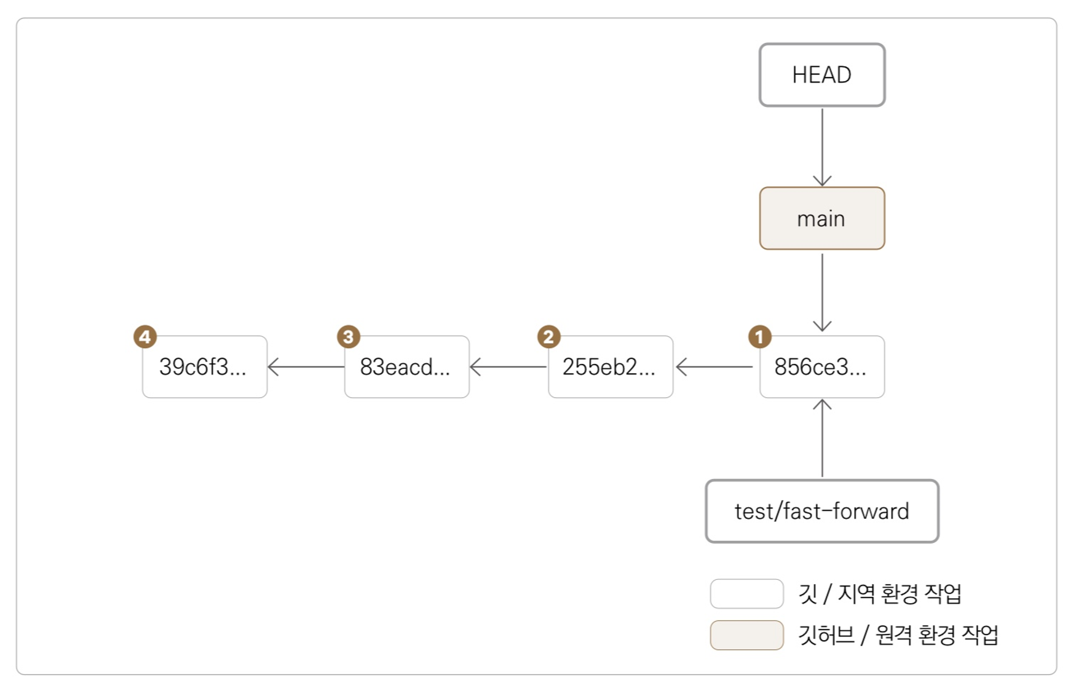Click the arrow from test/fast-forward up to 856ce3

click(822, 438)
